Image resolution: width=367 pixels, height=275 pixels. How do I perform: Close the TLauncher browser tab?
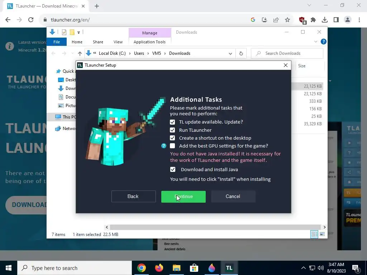(83, 6)
